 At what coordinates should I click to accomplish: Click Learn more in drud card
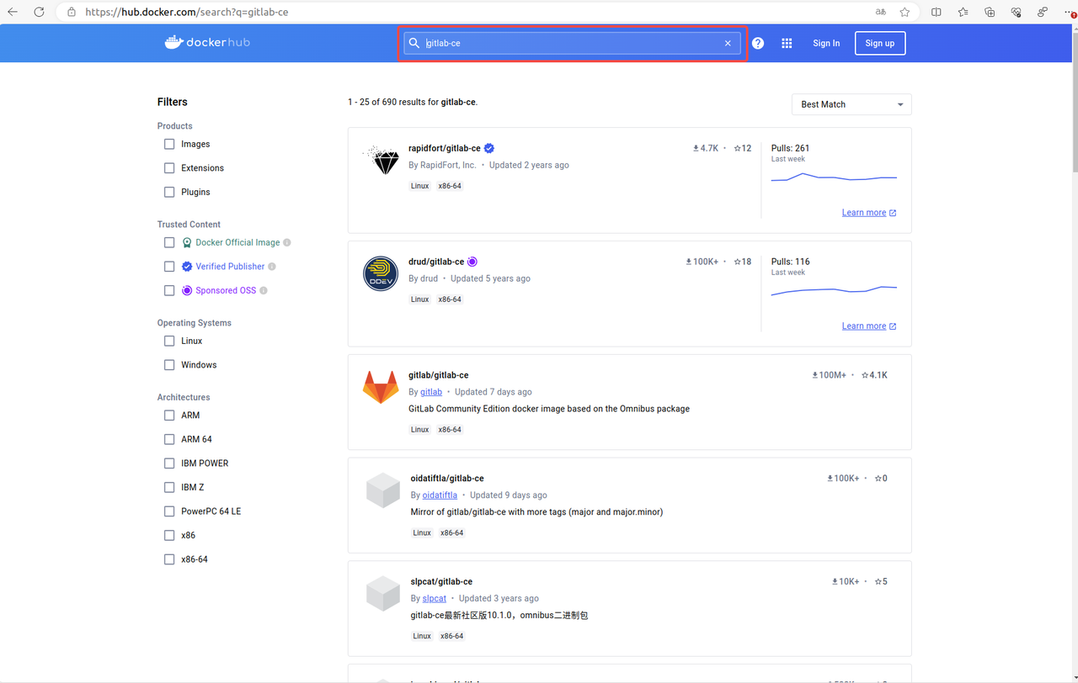(869, 326)
